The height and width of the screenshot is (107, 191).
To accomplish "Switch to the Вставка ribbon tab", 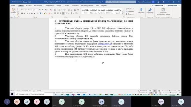I will coord(29,6).
